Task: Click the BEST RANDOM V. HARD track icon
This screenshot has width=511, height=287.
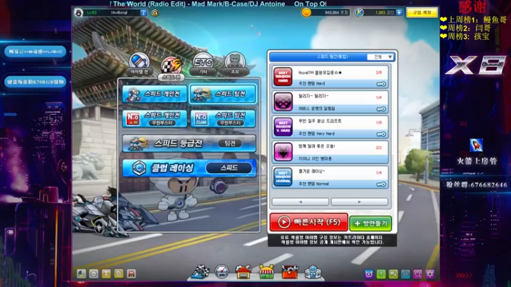Action: tap(283, 127)
